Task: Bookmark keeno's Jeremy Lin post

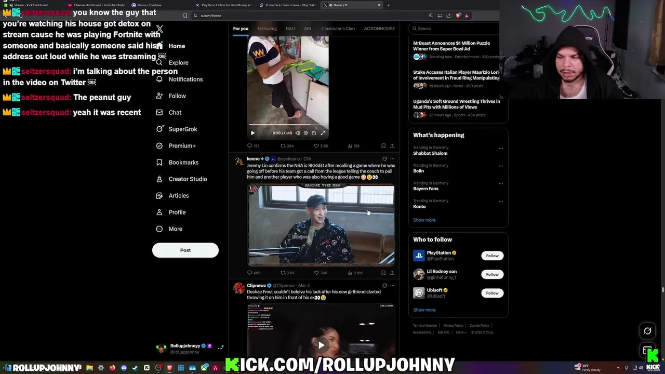Action: click(x=383, y=273)
